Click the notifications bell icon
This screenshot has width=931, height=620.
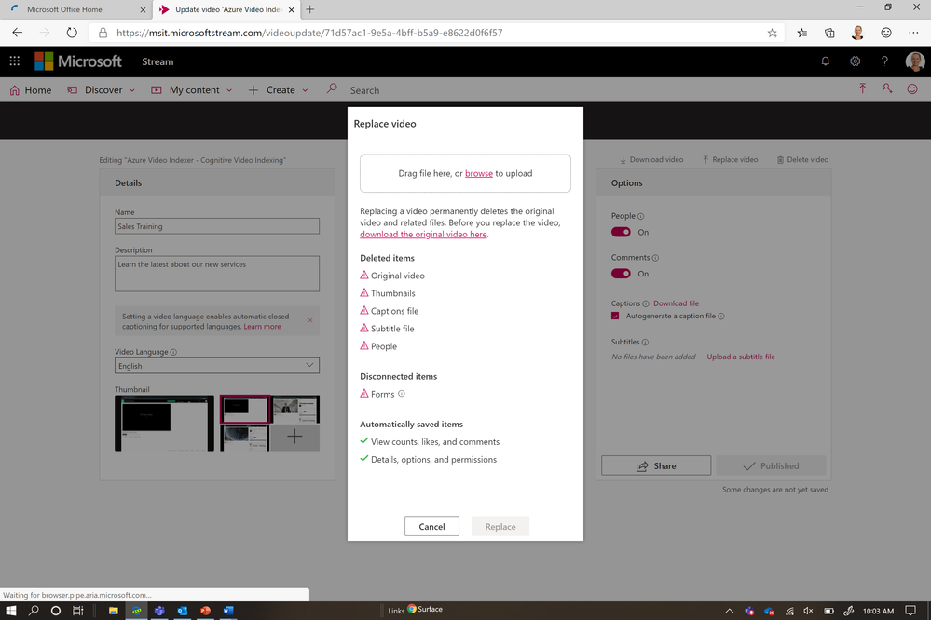click(826, 61)
